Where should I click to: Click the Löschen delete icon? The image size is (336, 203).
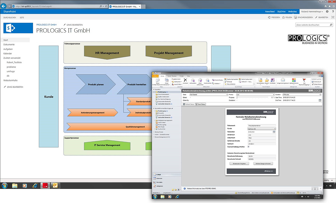coord(185,80)
